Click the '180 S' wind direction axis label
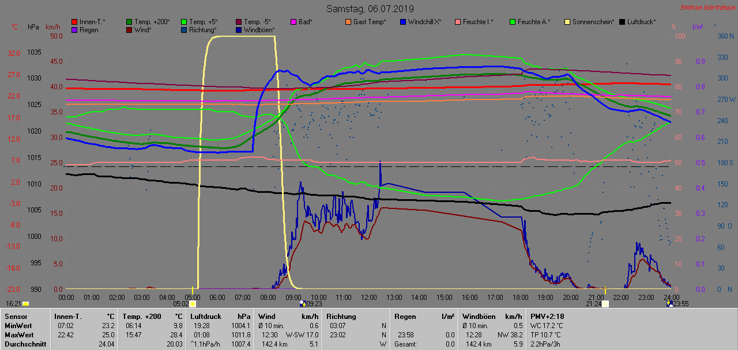738x350 pixels. click(725, 163)
